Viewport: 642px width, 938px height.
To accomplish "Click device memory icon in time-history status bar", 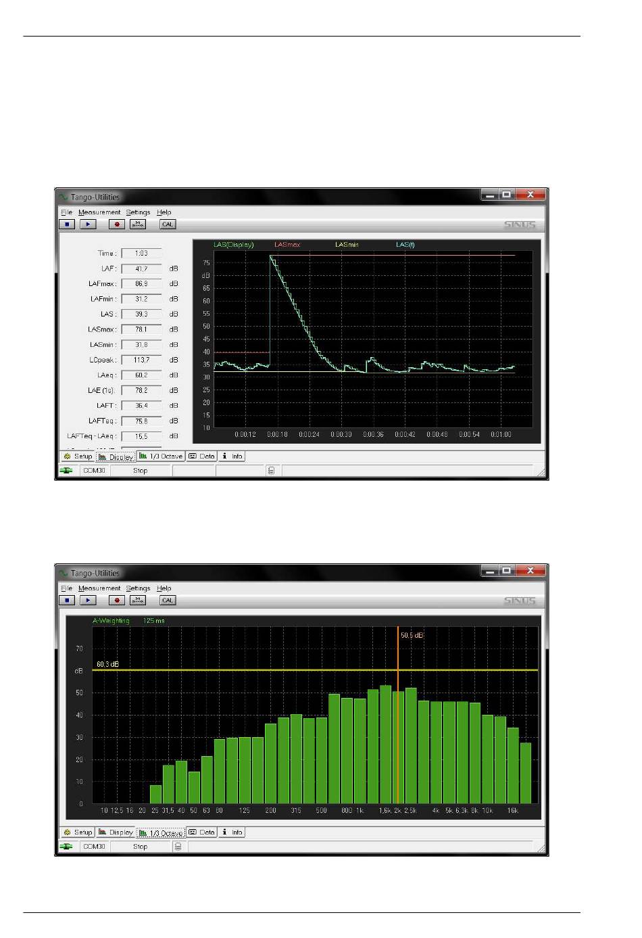I will (271, 471).
